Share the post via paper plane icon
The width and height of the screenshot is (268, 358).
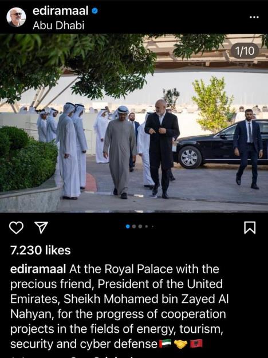(x=41, y=227)
